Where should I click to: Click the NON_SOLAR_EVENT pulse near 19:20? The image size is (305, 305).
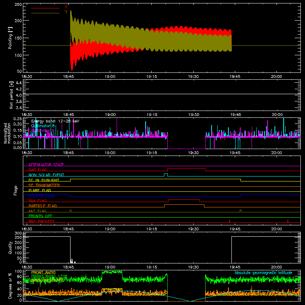[166, 175]
